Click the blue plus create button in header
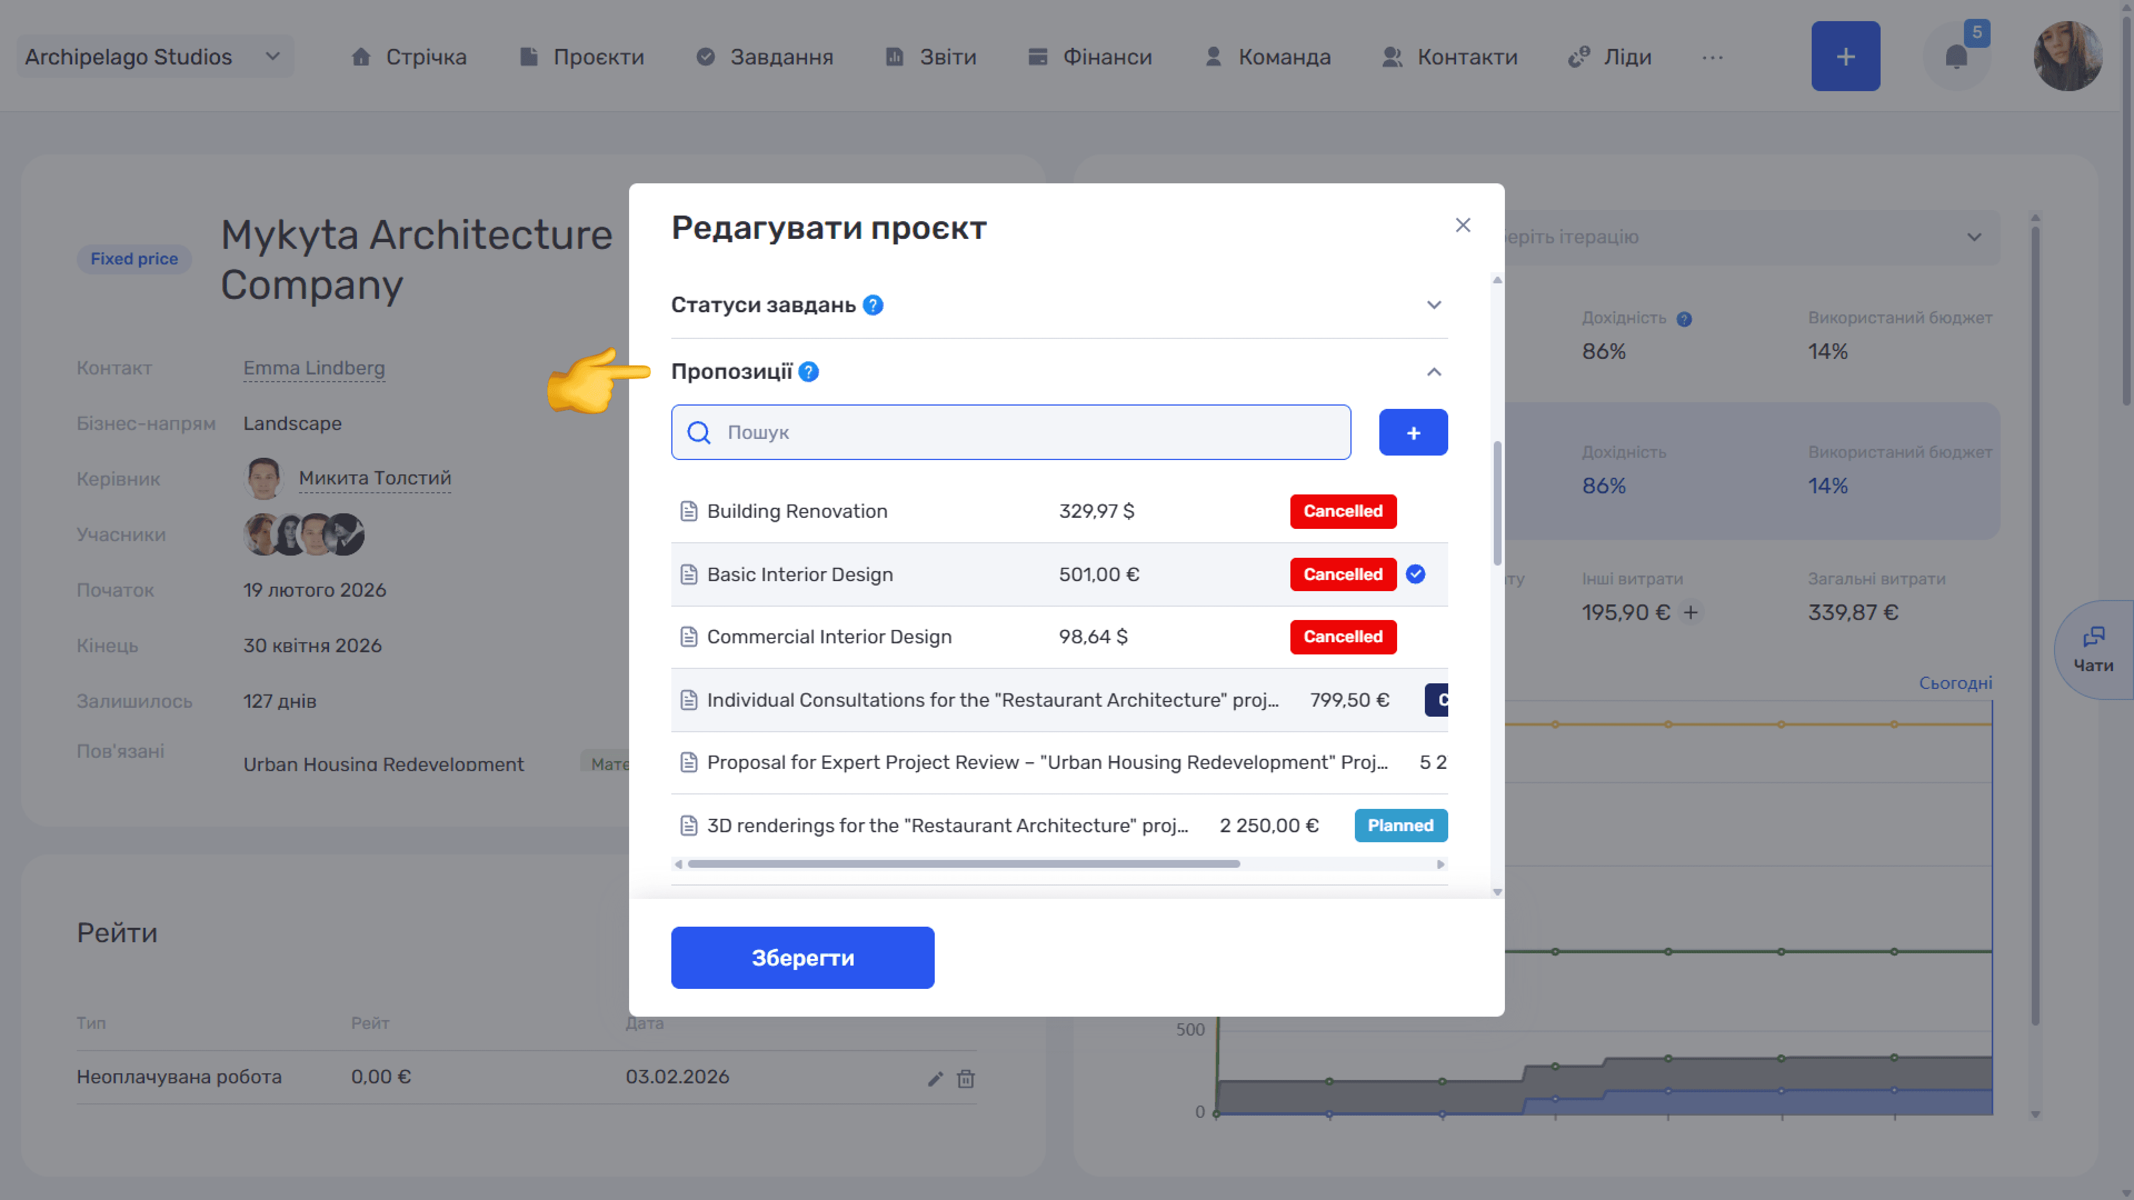2134x1200 pixels. (x=1845, y=56)
